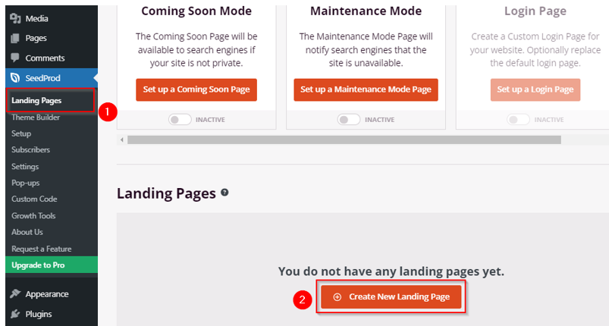Click plus icon on Create New Landing Page
This screenshot has width=609, height=326.
(x=337, y=297)
